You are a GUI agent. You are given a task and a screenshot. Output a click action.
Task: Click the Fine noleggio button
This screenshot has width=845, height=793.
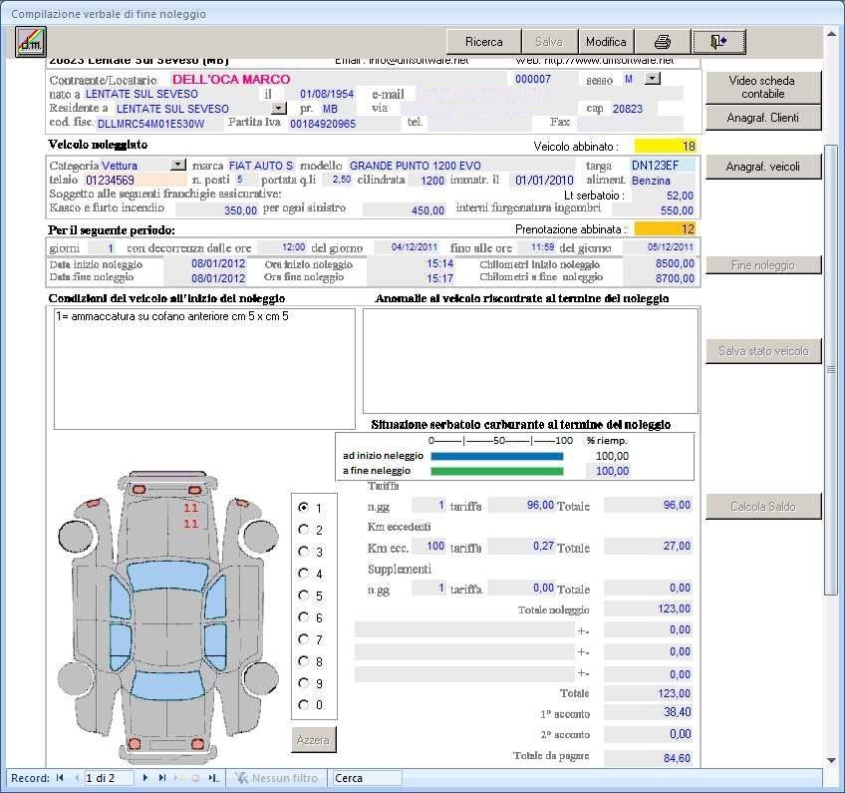[762, 265]
